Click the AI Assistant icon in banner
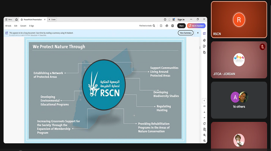This screenshot has width=271, height=151. click(6, 33)
